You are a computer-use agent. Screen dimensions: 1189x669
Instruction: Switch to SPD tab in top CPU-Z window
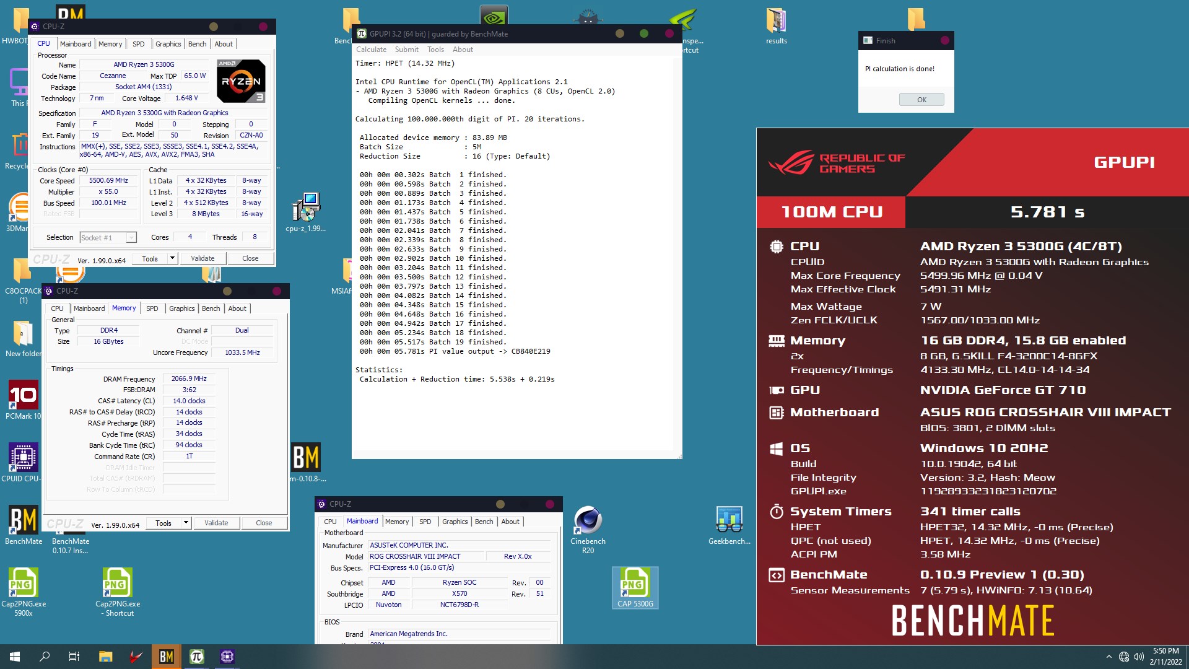tap(139, 44)
